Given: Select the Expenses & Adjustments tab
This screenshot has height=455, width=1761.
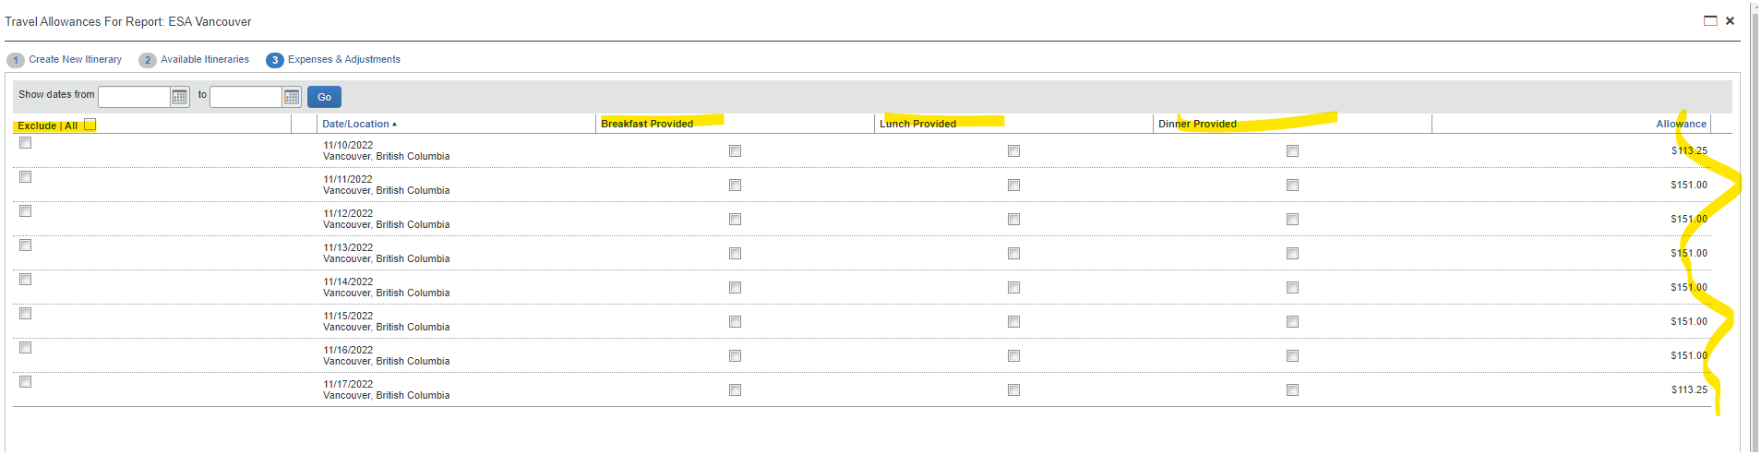Looking at the screenshot, I should tap(344, 59).
